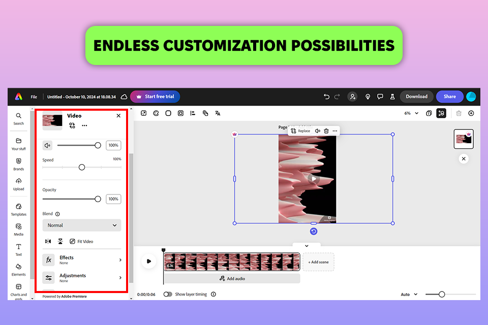Delete the video using floating toolbar trash
This screenshot has height=325, width=488.
coord(326,131)
